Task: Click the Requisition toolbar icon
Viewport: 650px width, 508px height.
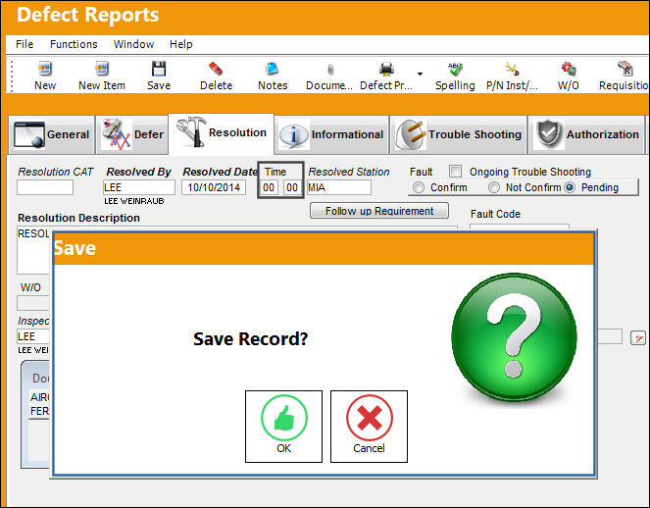Action: 625,69
